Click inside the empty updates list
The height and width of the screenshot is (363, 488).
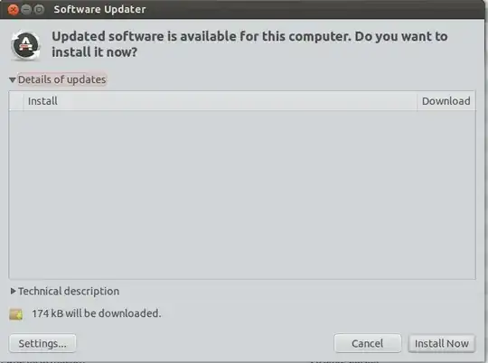click(242, 194)
